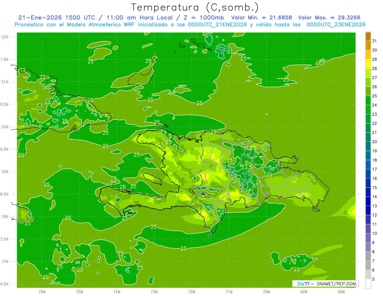Screen dimensions: 383x296
Task: Pick the teal colorbar swatch between 19 and 20
Action: pyautogui.click(x=368, y=147)
